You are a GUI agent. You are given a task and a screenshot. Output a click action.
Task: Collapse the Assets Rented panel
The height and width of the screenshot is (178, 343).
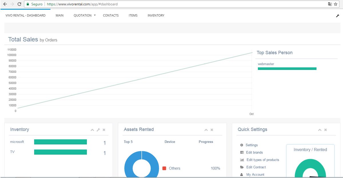[x=206, y=130]
